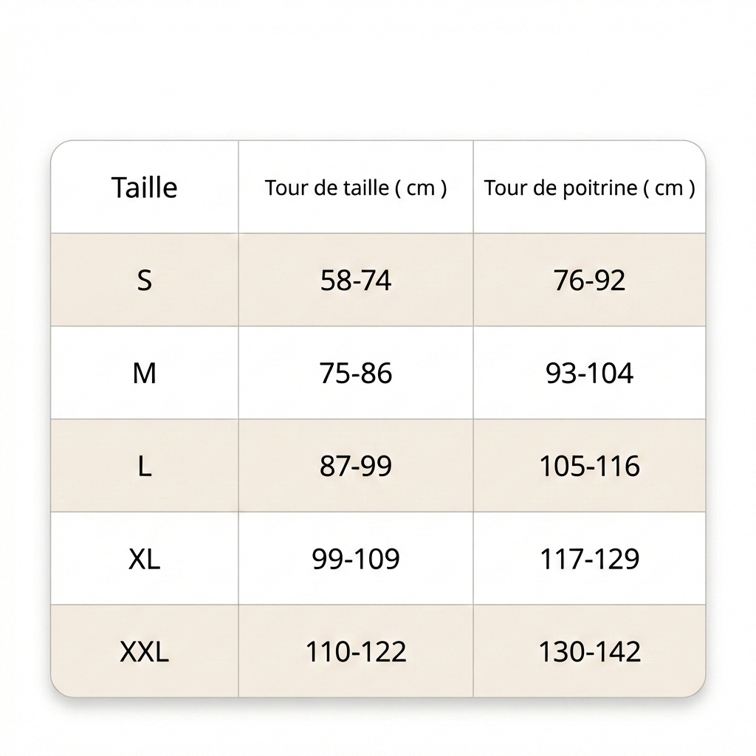Click chest measurement 117-129

(589, 559)
